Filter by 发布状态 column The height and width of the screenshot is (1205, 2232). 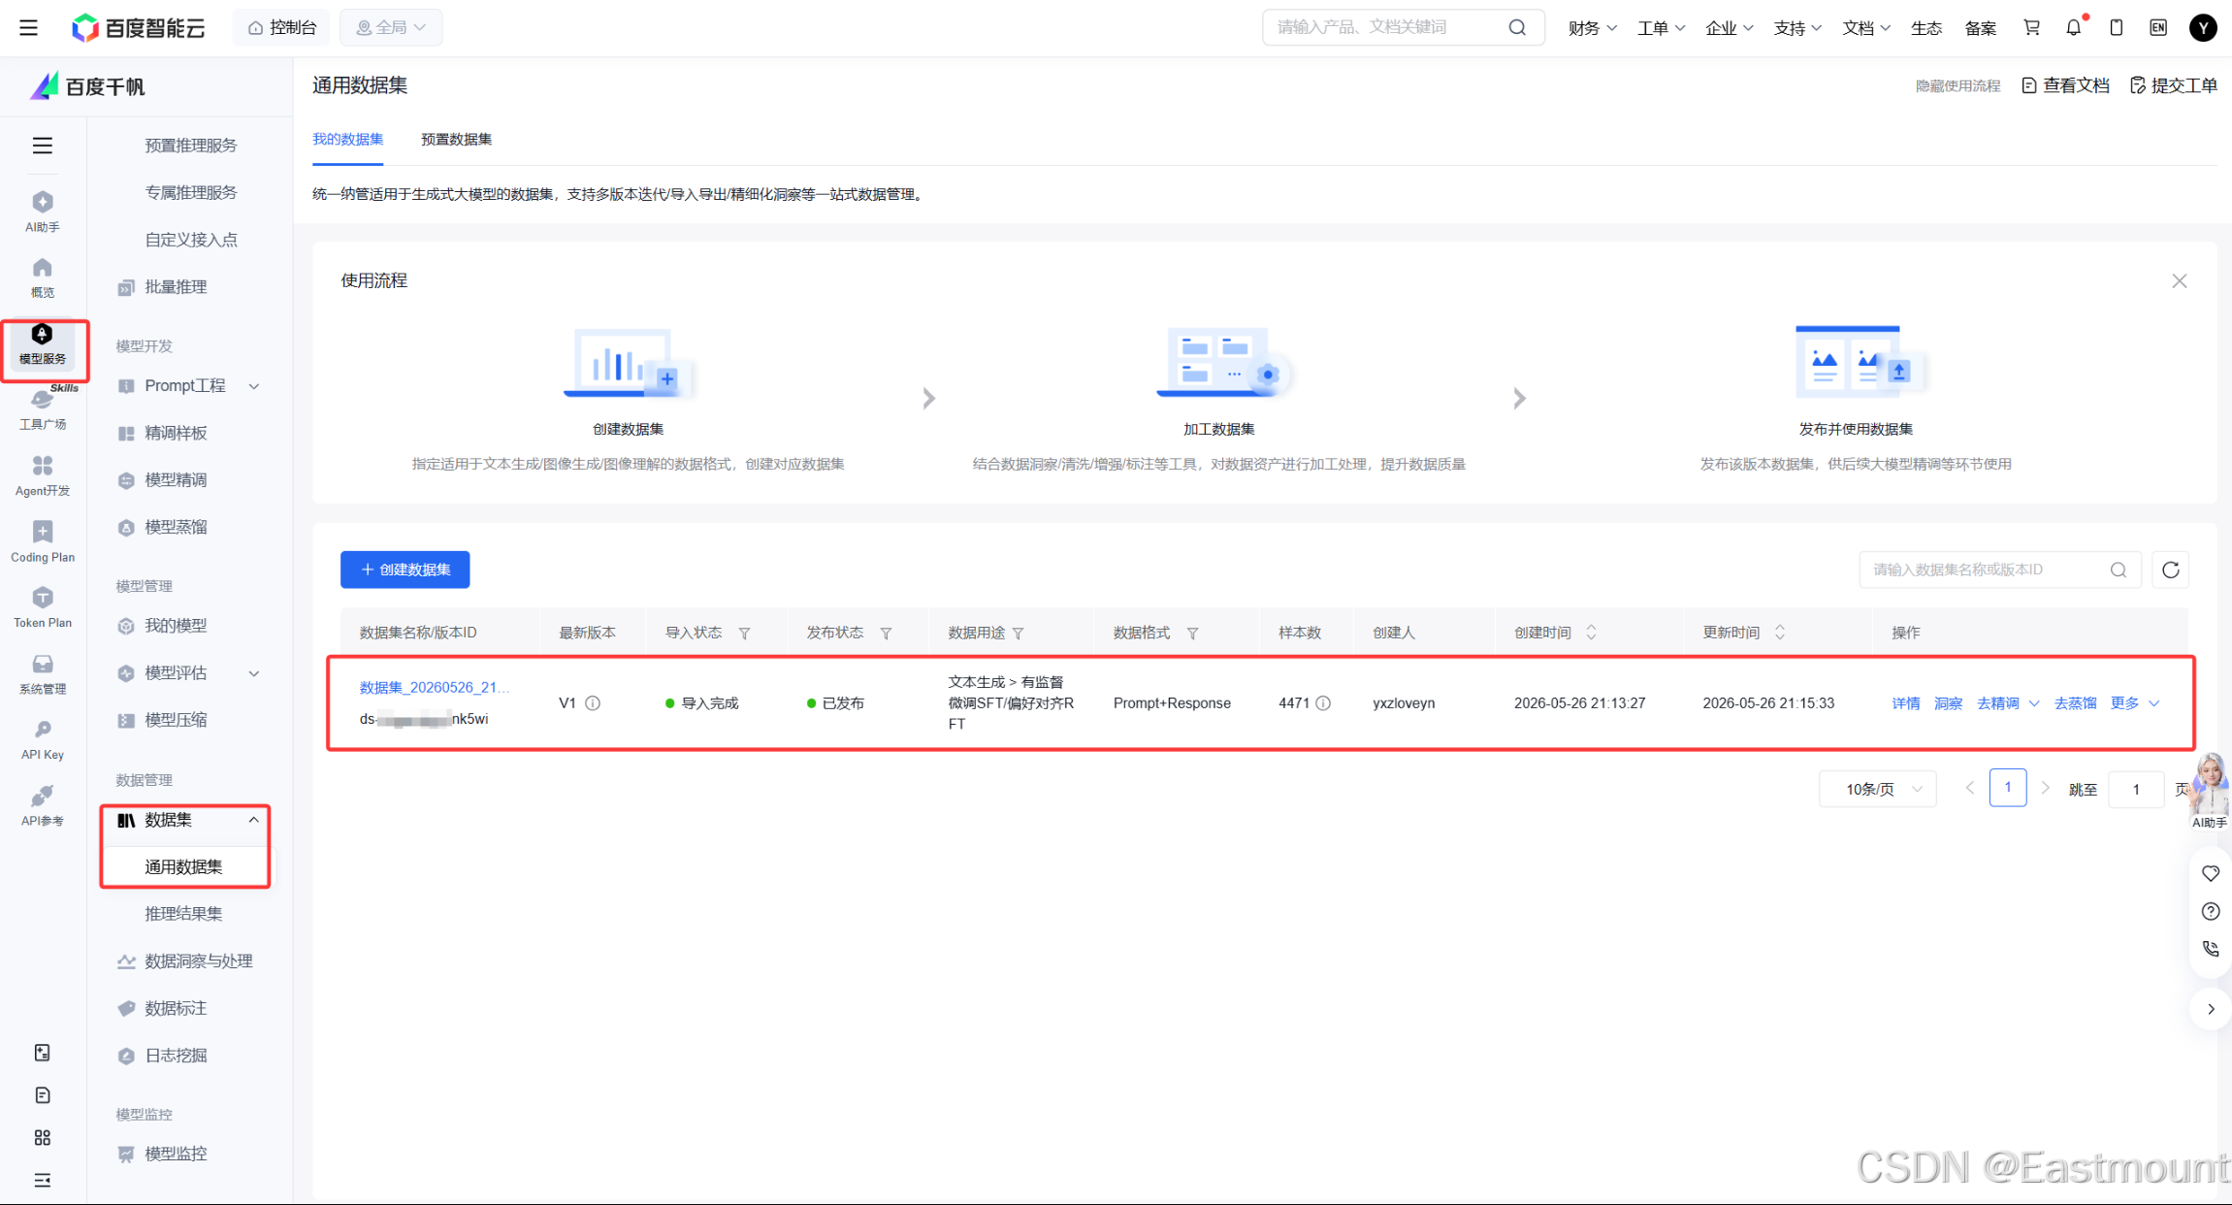click(886, 634)
